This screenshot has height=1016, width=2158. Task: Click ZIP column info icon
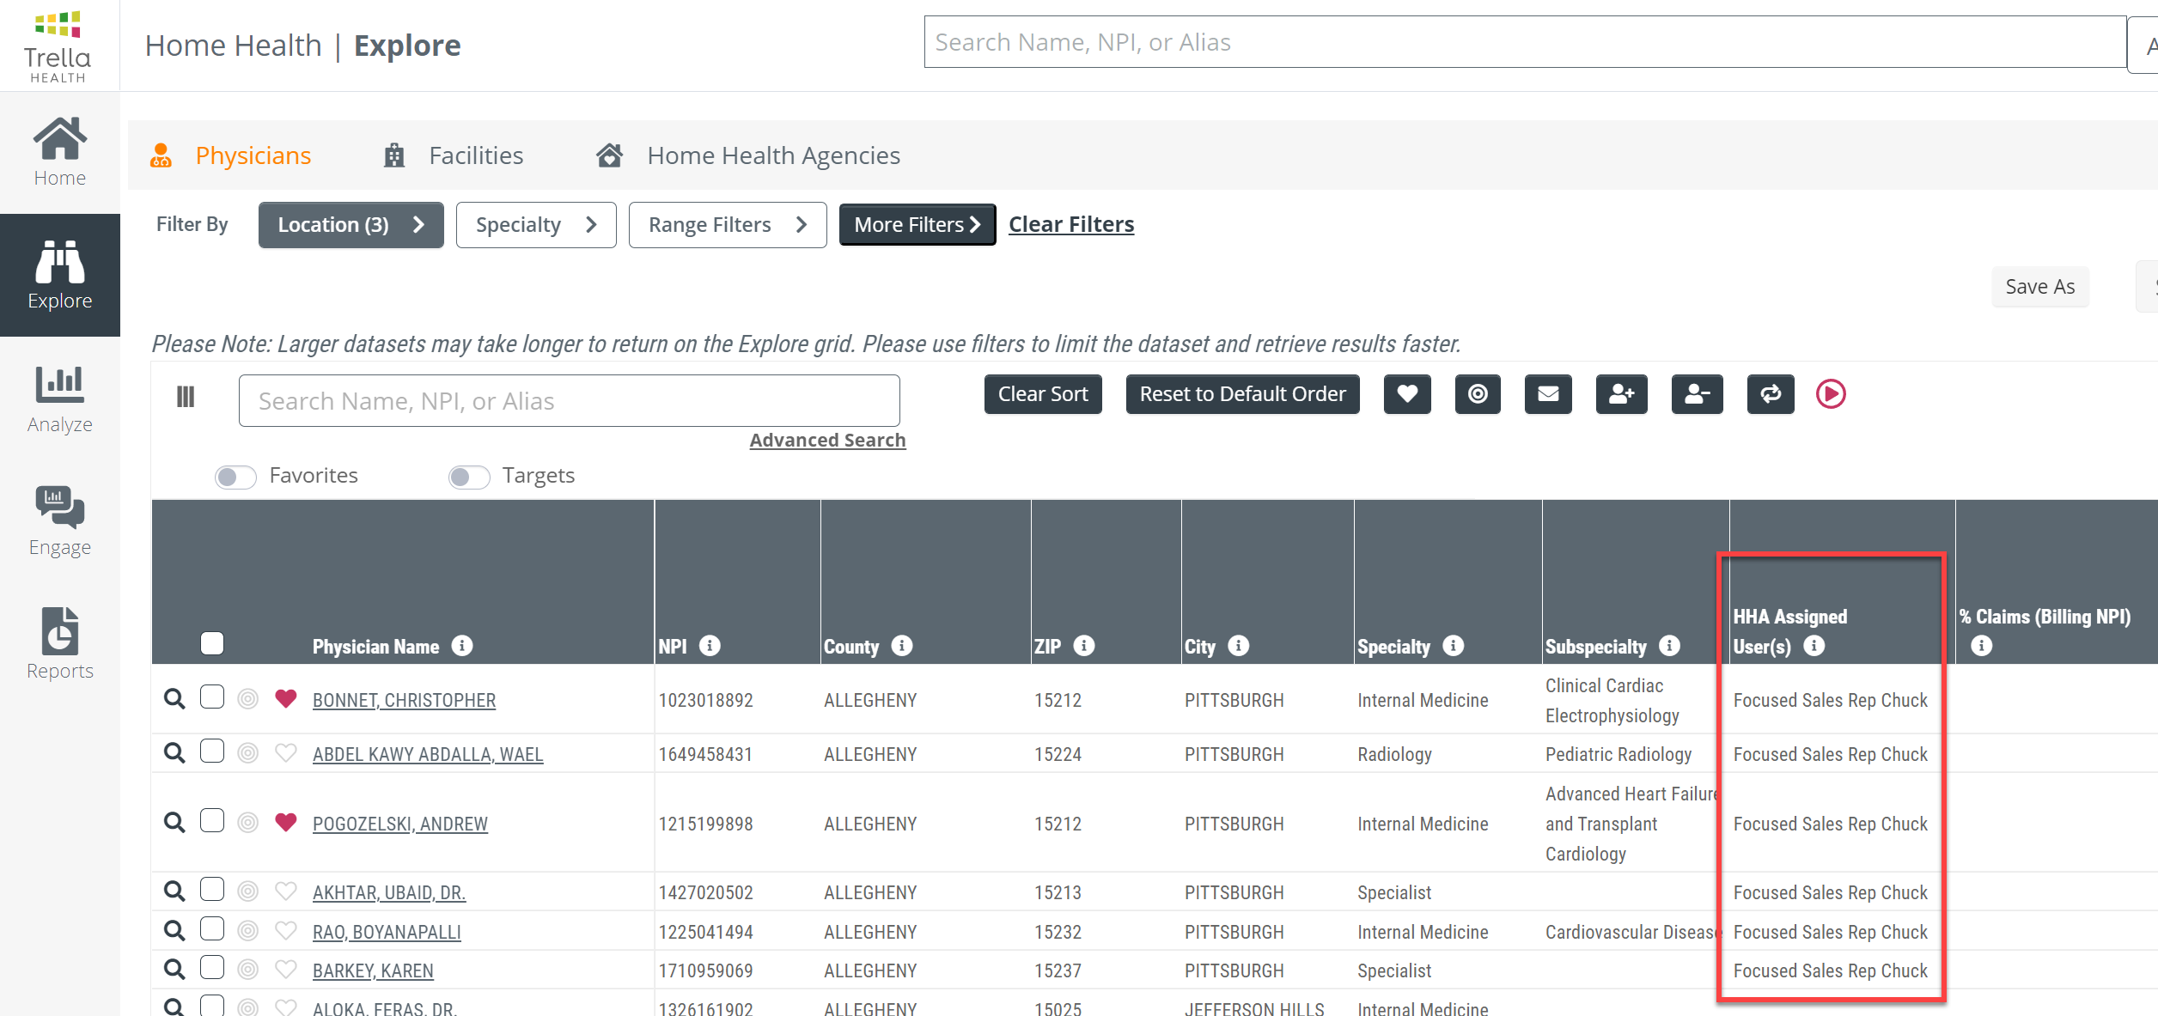(1084, 645)
